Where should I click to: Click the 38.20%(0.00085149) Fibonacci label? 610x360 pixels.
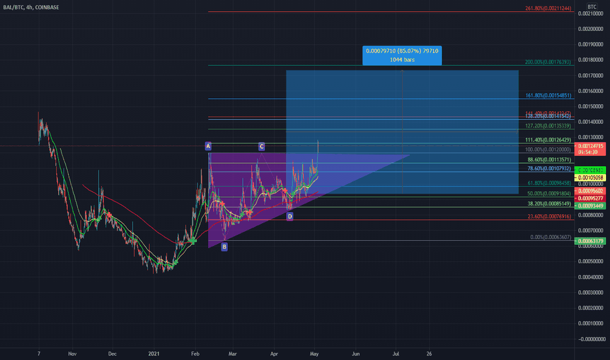point(549,204)
